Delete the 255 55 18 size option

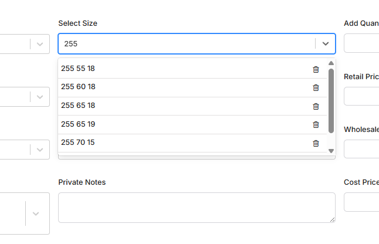pyautogui.click(x=316, y=69)
